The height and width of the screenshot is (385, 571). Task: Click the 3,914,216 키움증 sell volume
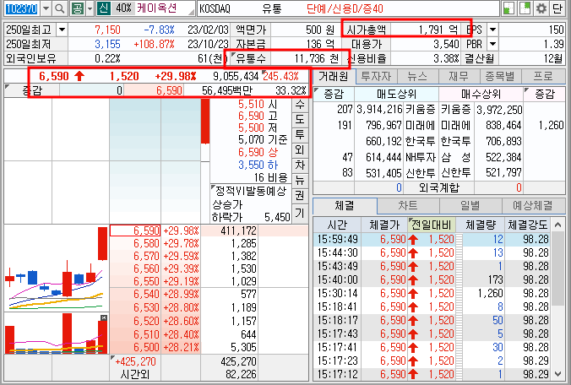[x=379, y=109]
